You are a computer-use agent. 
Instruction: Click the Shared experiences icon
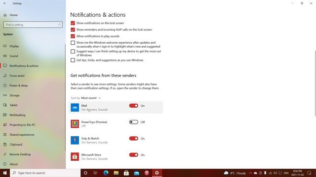tap(5, 135)
